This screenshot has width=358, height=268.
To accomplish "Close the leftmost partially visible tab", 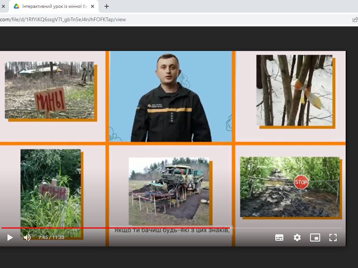I will [x=3, y=6].
